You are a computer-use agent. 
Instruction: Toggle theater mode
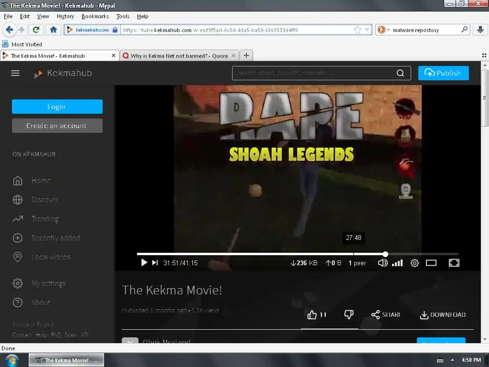[x=431, y=263]
